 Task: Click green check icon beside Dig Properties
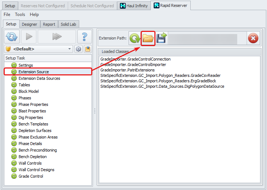coord(14,117)
